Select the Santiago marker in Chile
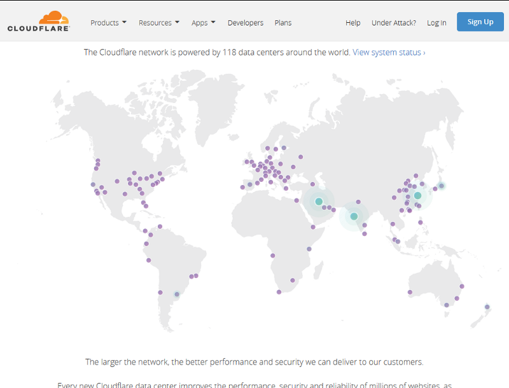Screen dimensions: 509x388 160,293
